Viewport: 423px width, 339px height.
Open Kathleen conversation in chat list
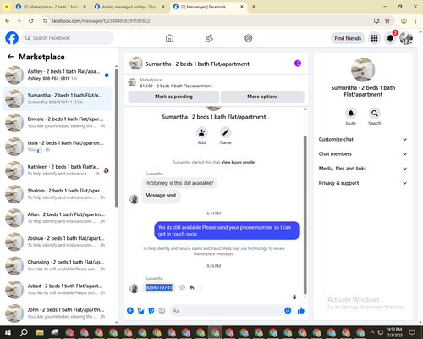click(57, 170)
